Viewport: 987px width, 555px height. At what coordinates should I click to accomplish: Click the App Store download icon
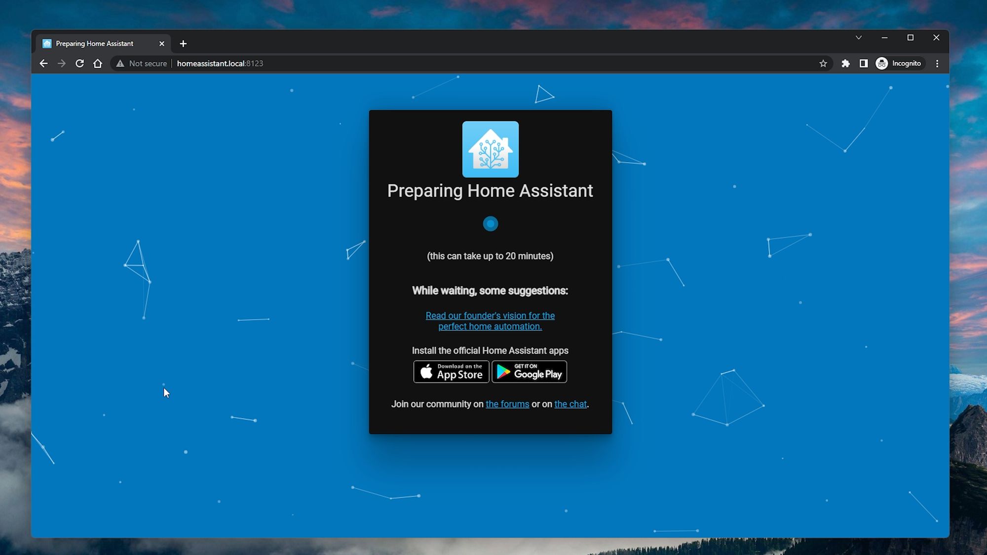coord(451,371)
